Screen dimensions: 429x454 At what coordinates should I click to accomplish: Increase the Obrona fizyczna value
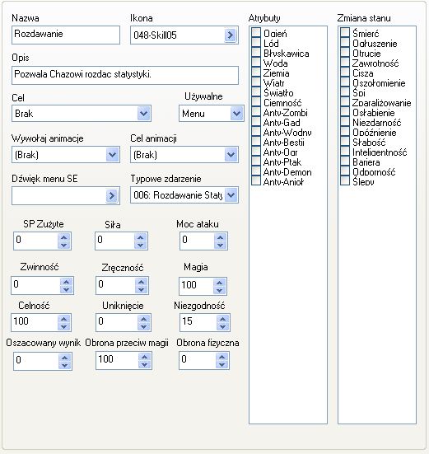point(221,358)
